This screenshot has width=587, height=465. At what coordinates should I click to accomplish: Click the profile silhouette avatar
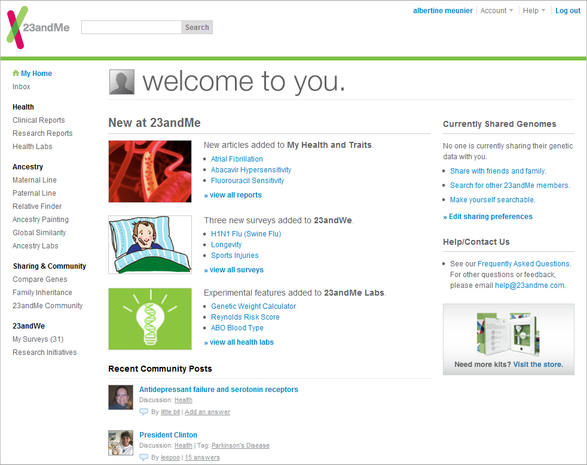tap(122, 81)
